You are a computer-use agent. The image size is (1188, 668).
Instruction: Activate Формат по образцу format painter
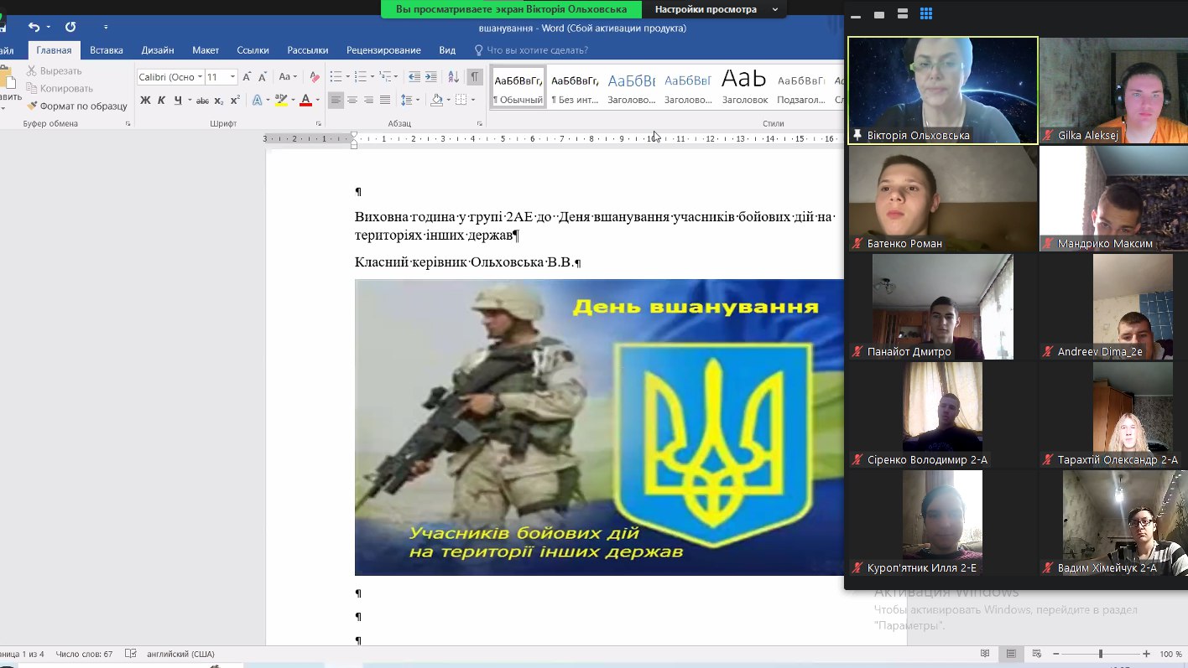pyautogui.click(x=77, y=106)
